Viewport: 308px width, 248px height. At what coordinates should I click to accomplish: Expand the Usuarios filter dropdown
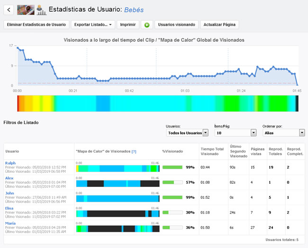pyautogui.click(x=187, y=133)
